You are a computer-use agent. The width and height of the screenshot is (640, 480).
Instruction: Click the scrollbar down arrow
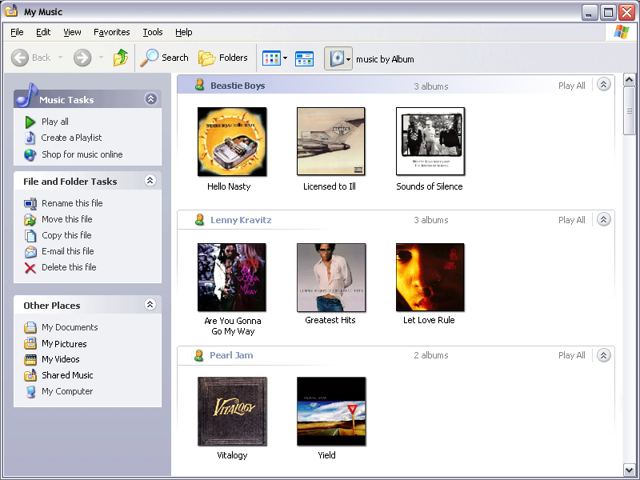pos(629,470)
